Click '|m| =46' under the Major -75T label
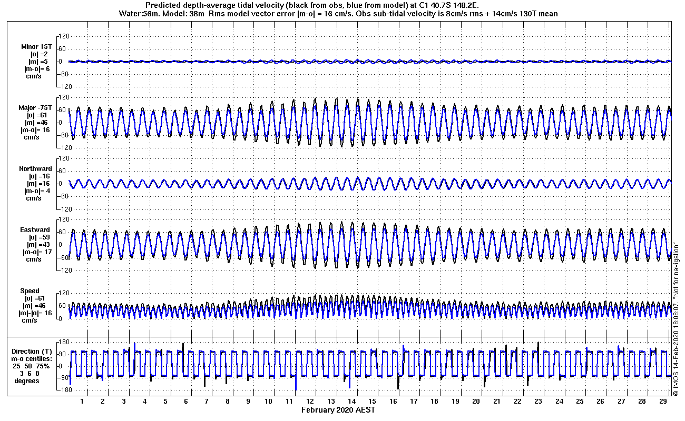685x421 pixels. pyautogui.click(x=38, y=123)
